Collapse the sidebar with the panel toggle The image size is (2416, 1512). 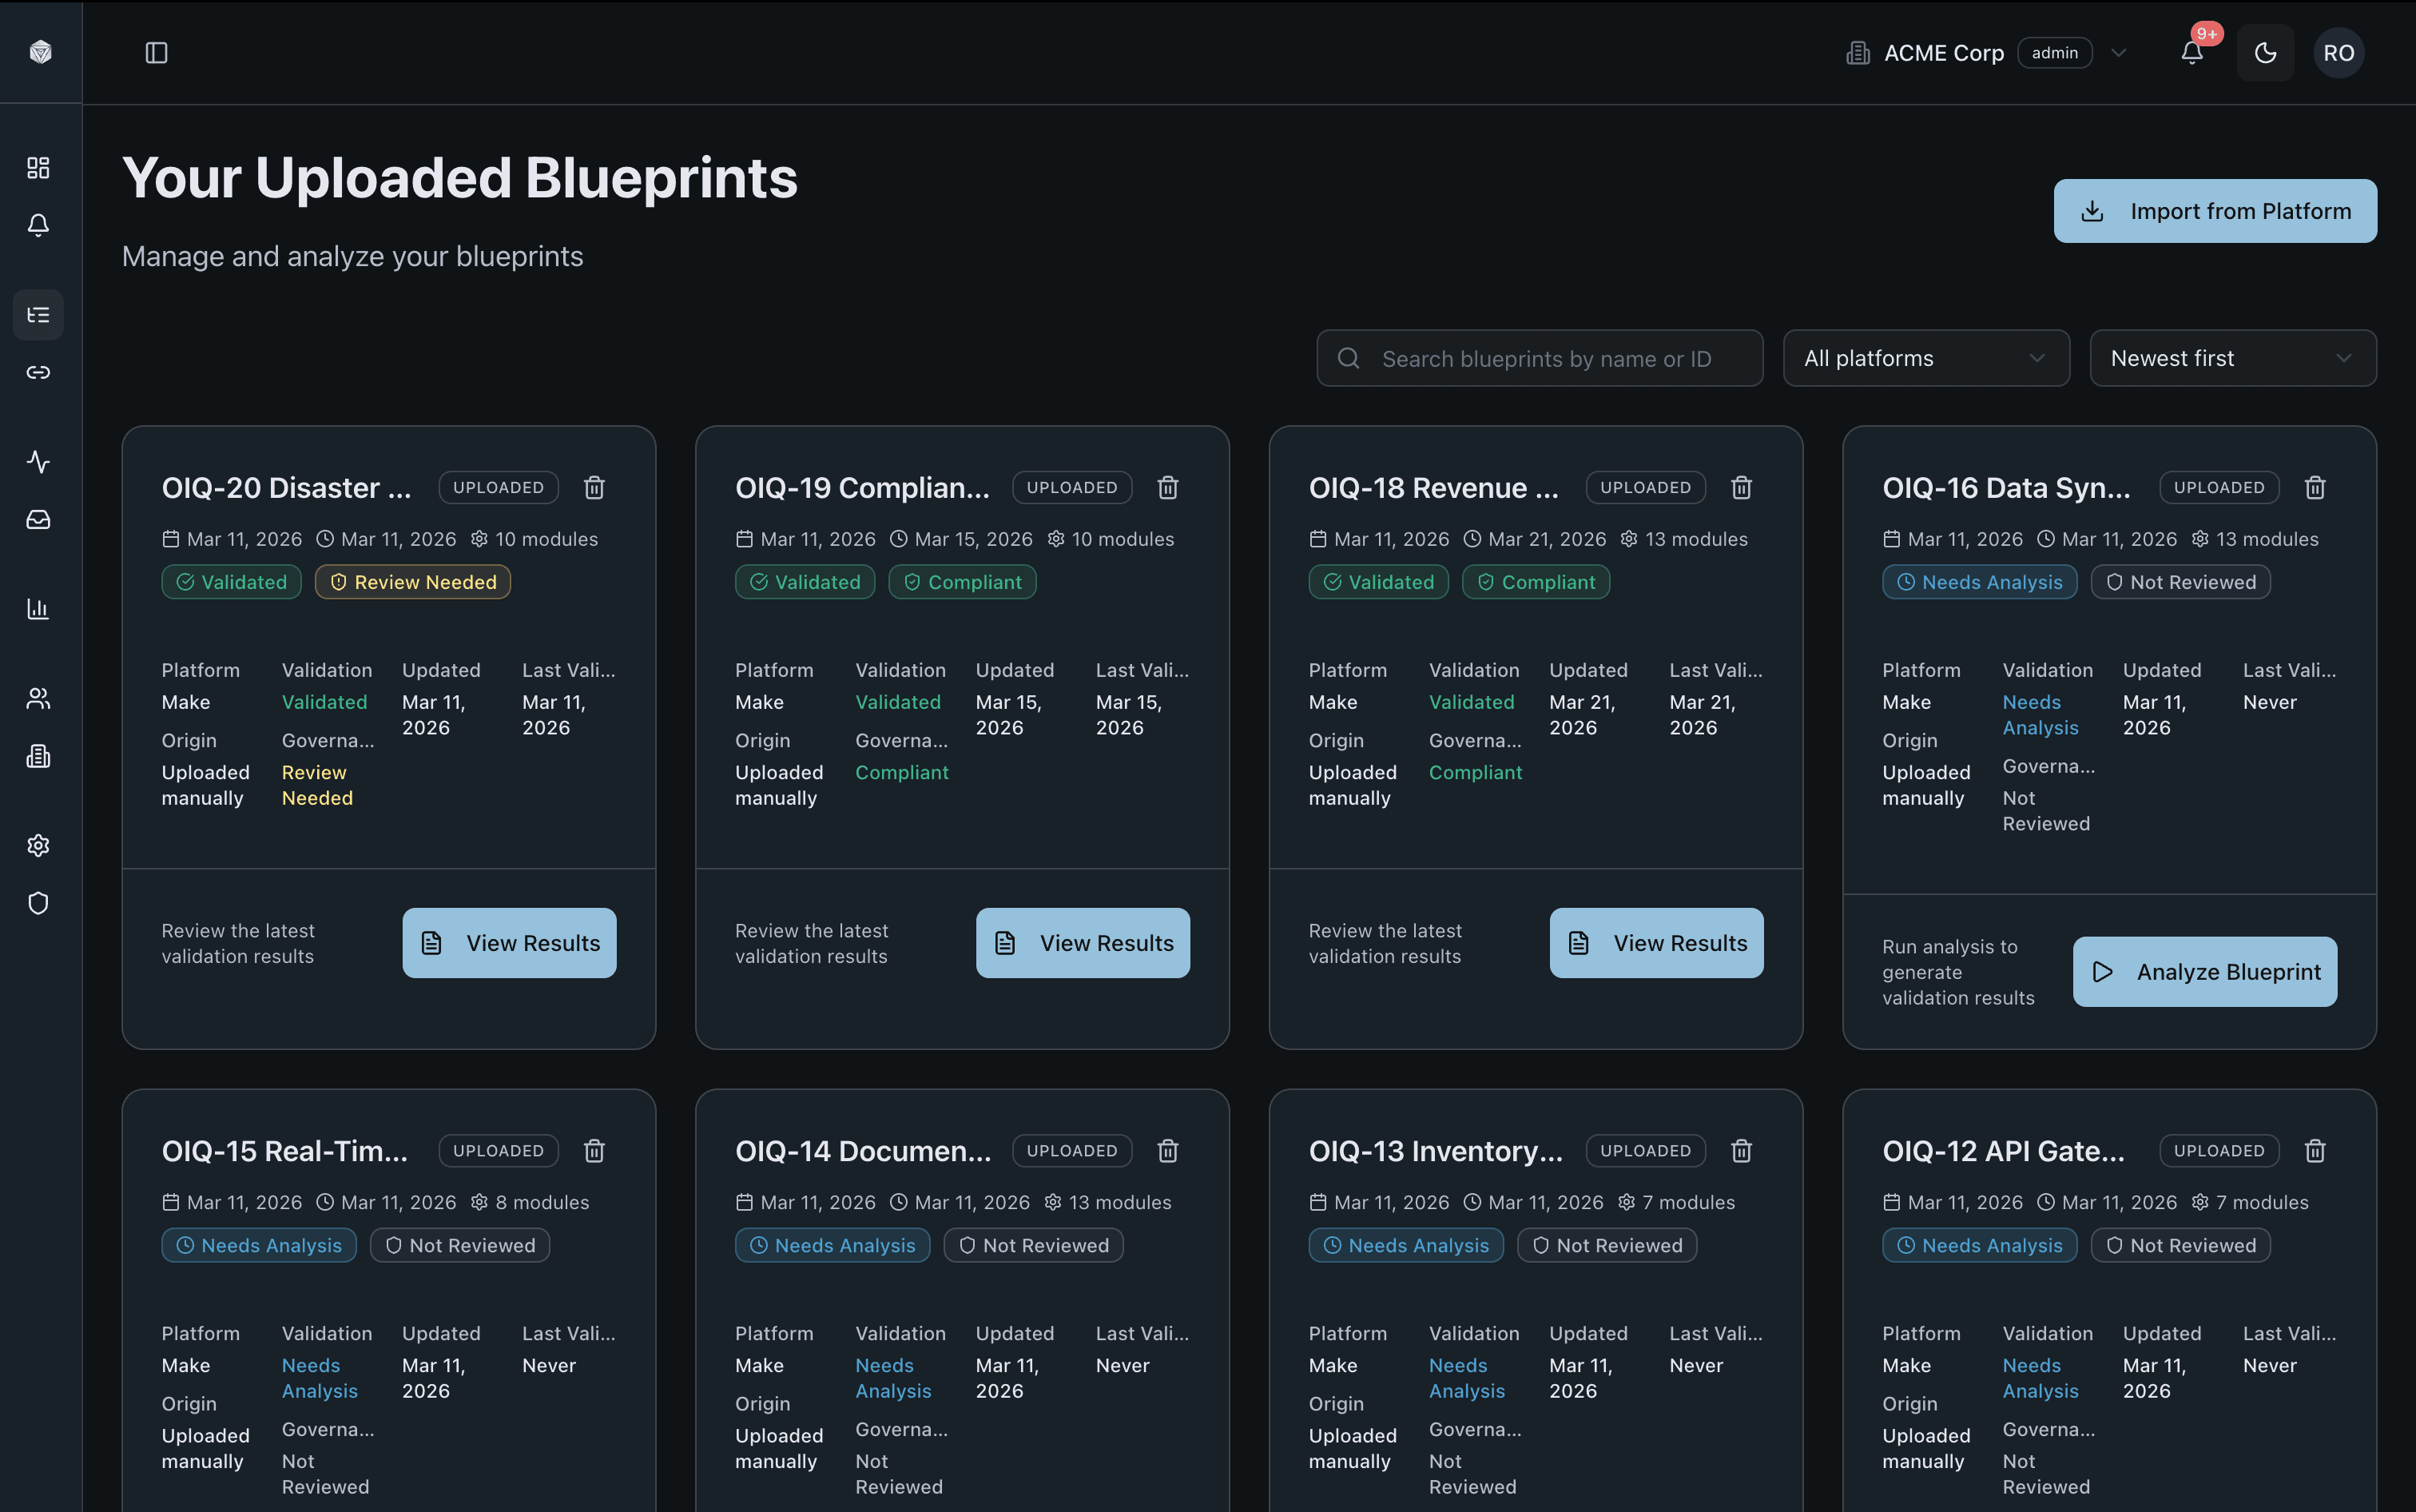tap(157, 53)
